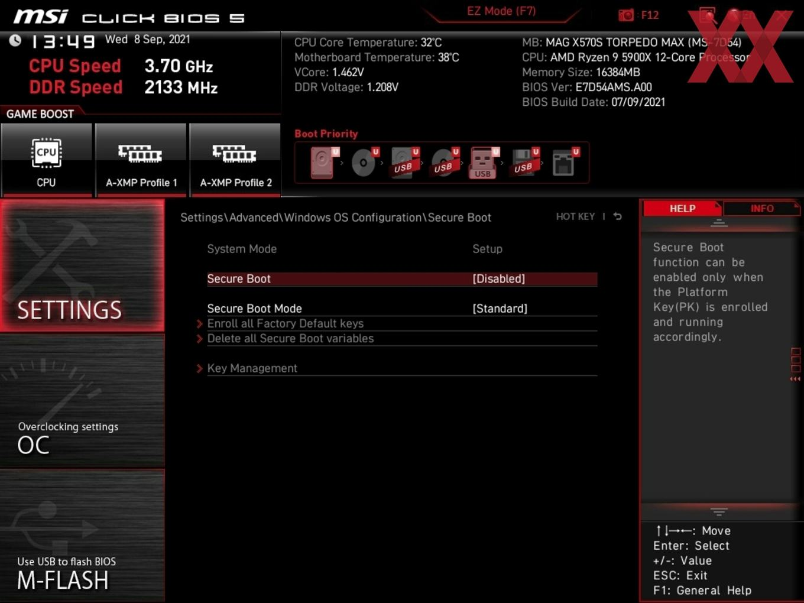Select the network boot device icon

point(565,163)
